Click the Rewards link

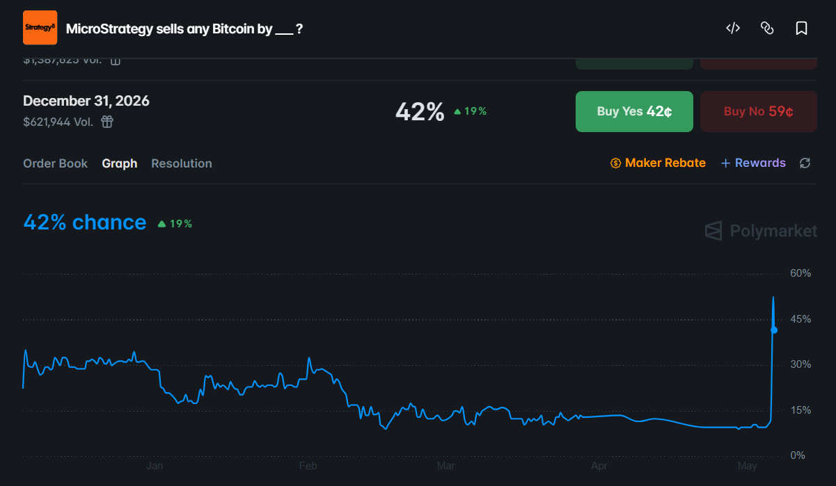click(753, 163)
